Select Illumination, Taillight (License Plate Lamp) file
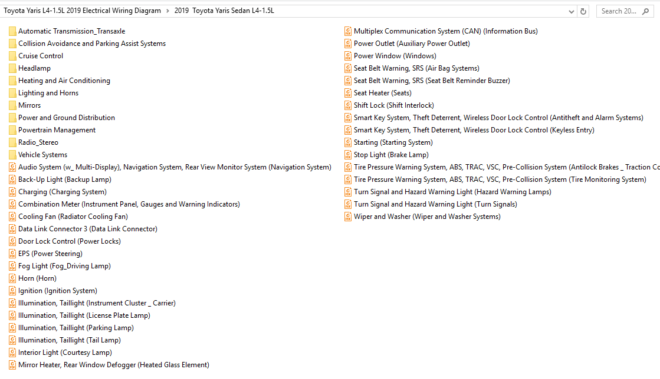The width and height of the screenshot is (660, 379). tap(84, 315)
